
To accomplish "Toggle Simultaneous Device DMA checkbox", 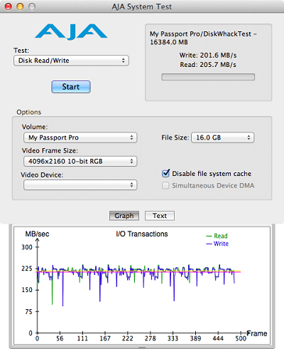I will (x=165, y=185).
